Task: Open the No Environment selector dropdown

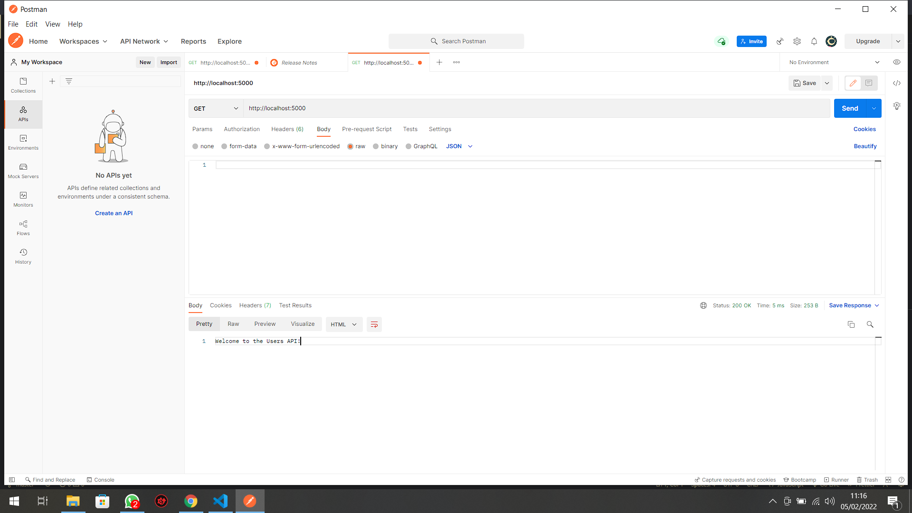Action: (834, 62)
